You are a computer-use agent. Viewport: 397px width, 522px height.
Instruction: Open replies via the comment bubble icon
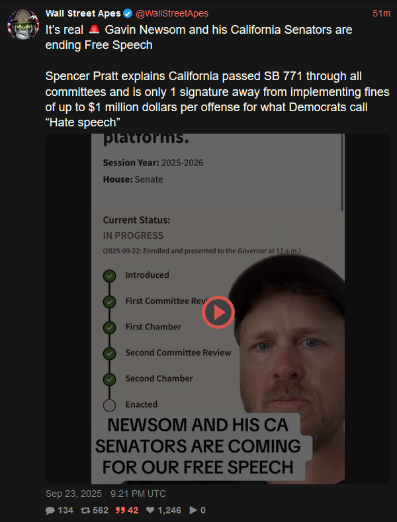50,510
